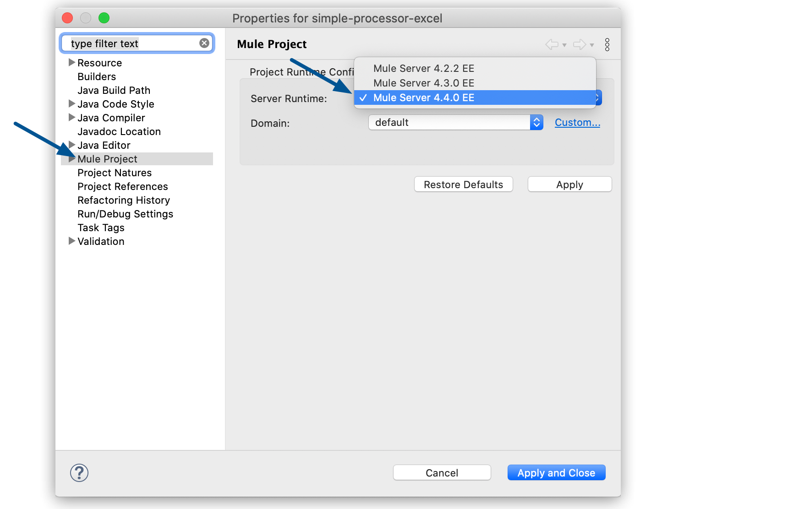Select the Project References tree item
This screenshot has width=788, height=509.
point(122,186)
